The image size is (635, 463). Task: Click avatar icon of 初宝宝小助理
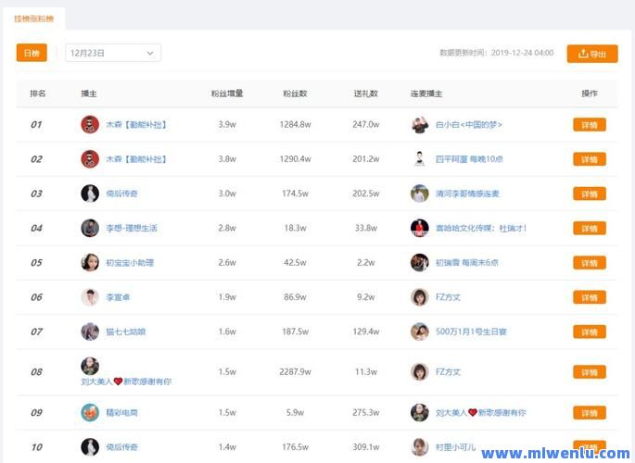pyautogui.click(x=90, y=262)
